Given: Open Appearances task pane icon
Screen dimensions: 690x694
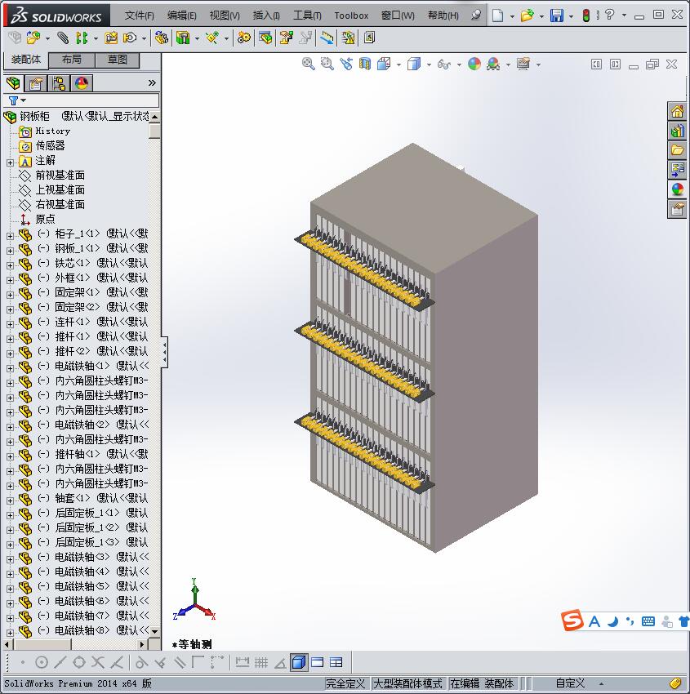Looking at the screenshot, I should pyautogui.click(x=677, y=189).
